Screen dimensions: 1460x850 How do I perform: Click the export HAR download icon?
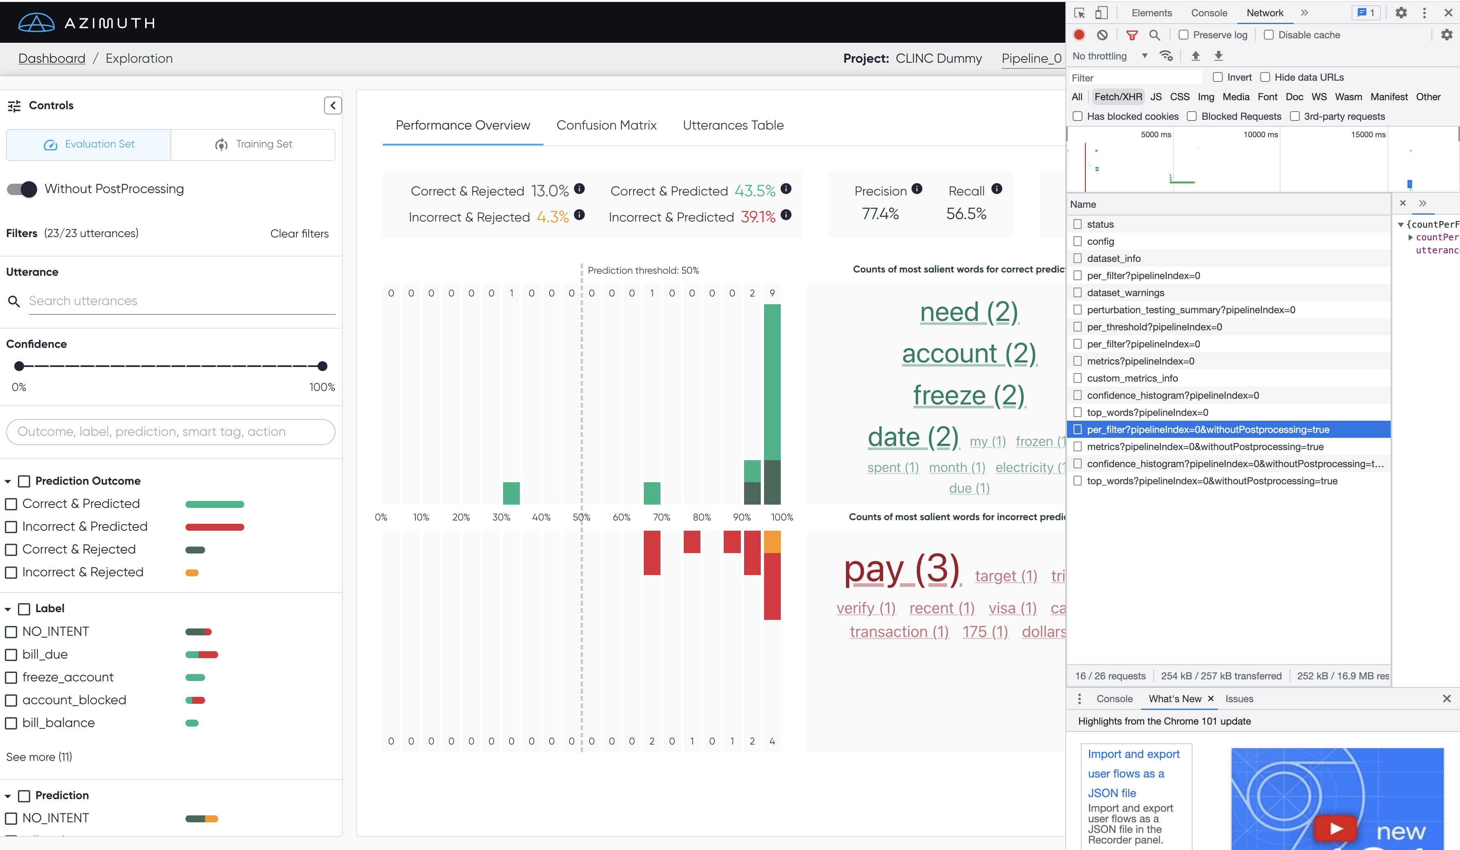(1218, 56)
